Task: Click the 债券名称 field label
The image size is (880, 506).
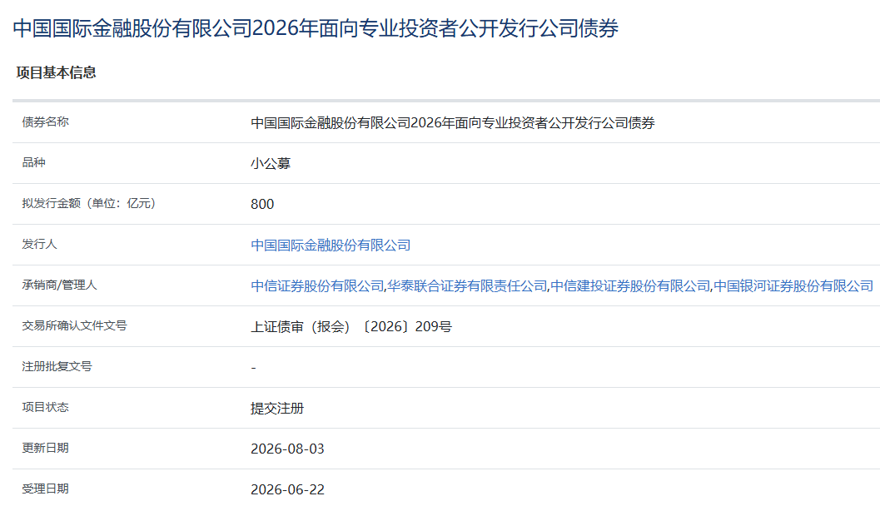Action: tap(46, 122)
